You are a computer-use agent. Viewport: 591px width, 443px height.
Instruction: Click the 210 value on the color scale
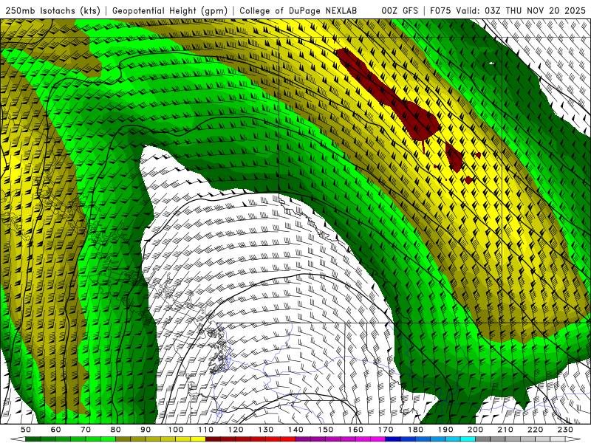506,430
